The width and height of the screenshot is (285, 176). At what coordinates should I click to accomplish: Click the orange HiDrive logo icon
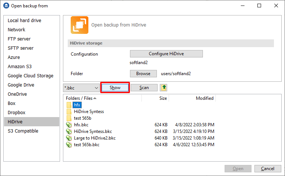(x=80, y=25)
